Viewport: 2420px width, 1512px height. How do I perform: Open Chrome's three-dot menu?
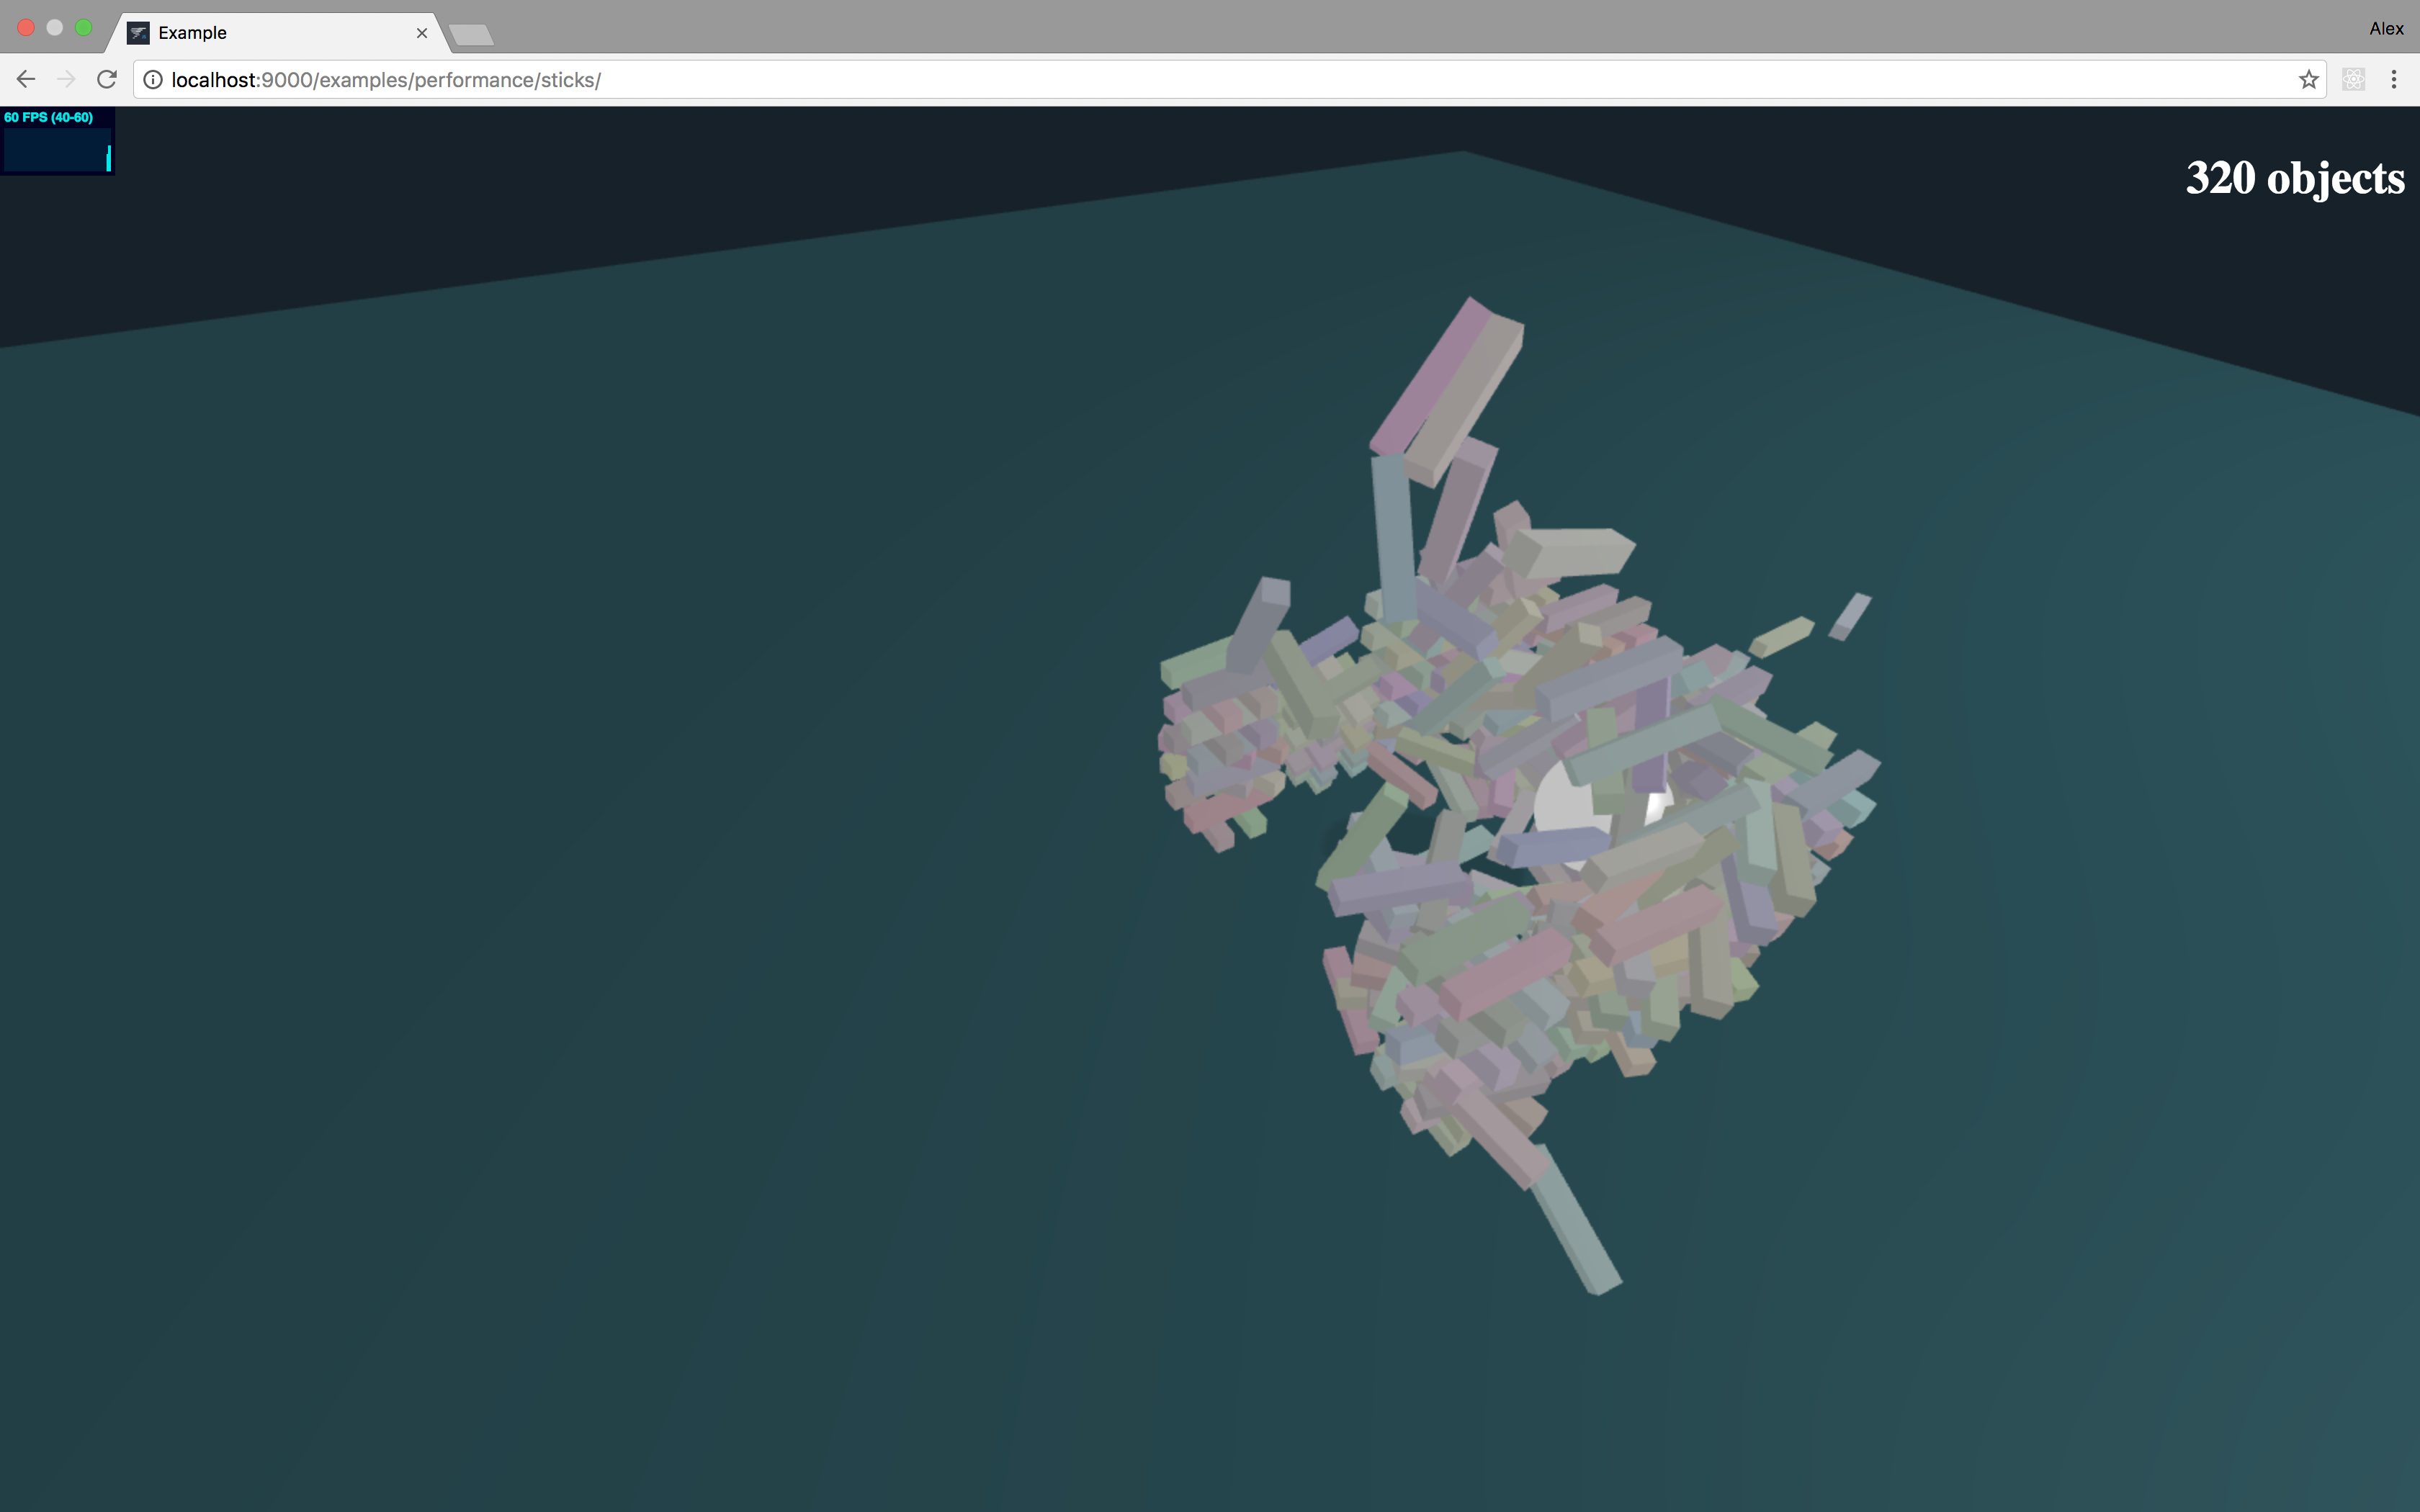click(2394, 80)
